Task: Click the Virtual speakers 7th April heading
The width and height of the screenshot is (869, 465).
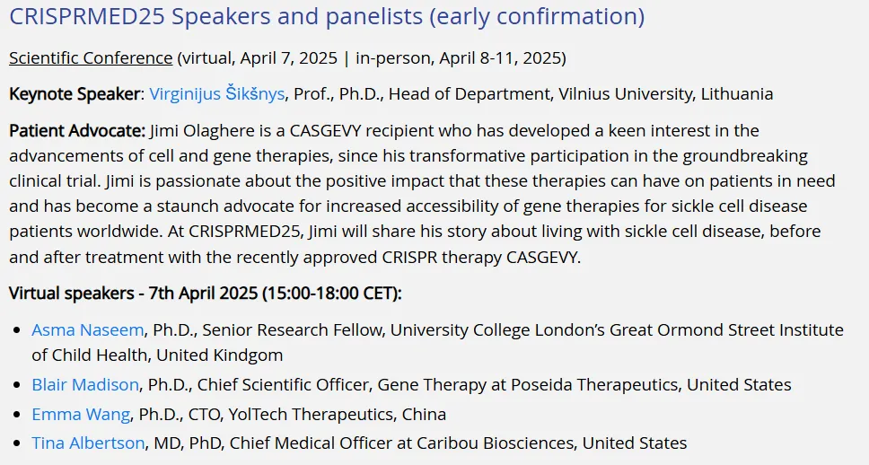Action: [206, 294]
